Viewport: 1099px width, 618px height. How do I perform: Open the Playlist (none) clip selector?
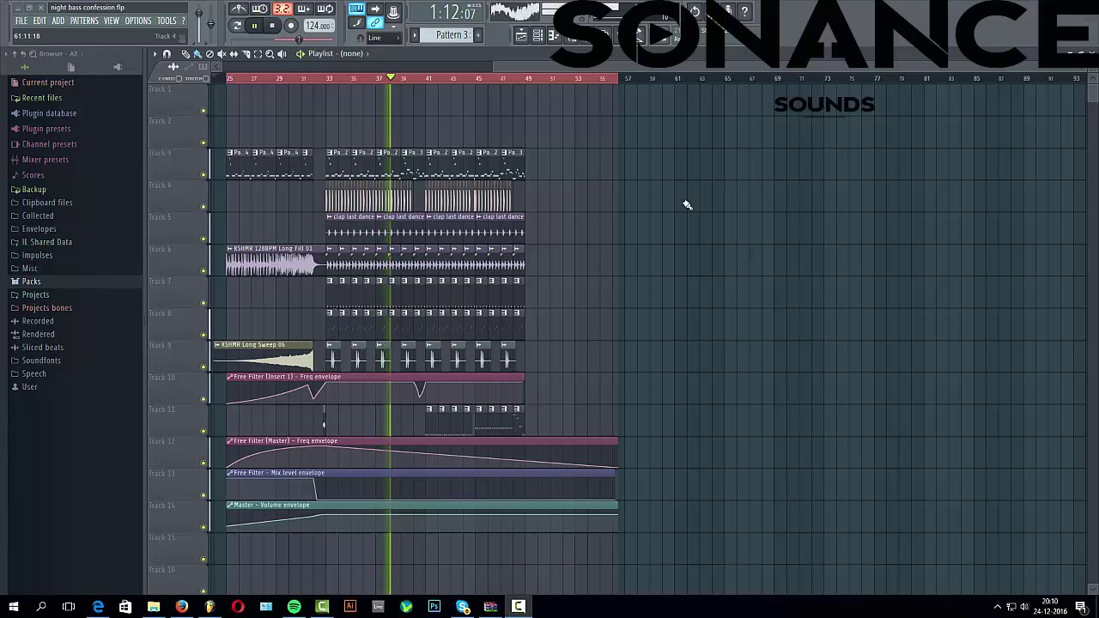click(336, 53)
